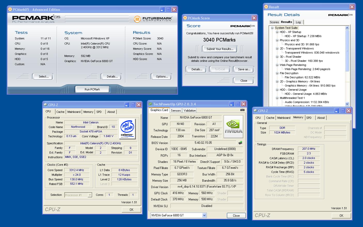Click Select... under Tests in PCMark05
This screenshot has width=363, height=227.
click(x=43, y=77)
